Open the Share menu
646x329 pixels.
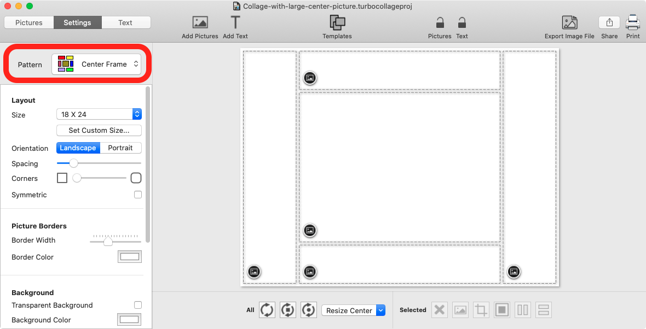[609, 22]
